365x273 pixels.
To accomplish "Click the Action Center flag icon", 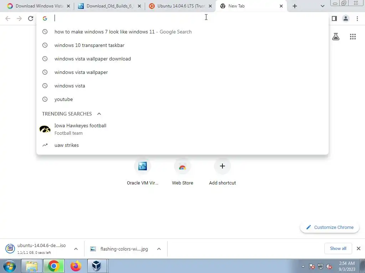I will (x=312, y=266).
